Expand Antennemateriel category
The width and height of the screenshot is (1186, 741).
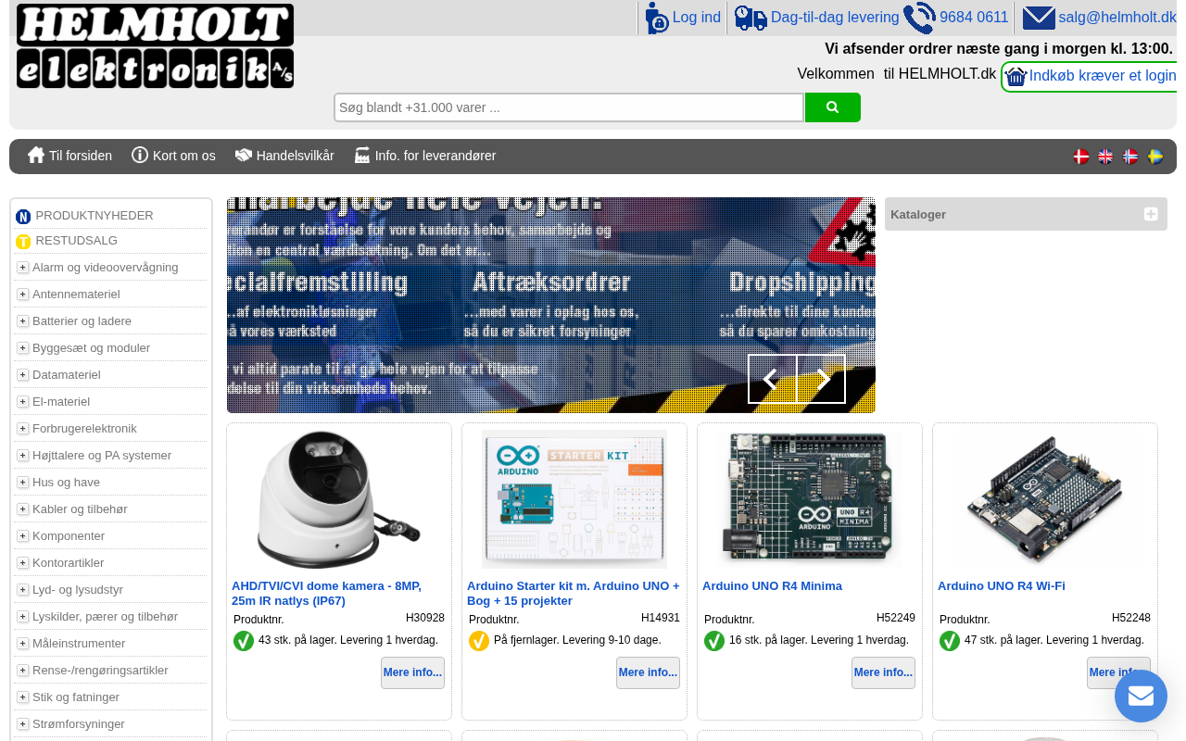(x=23, y=295)
